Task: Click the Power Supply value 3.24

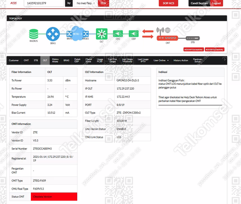Action: (x=50, y=105)
